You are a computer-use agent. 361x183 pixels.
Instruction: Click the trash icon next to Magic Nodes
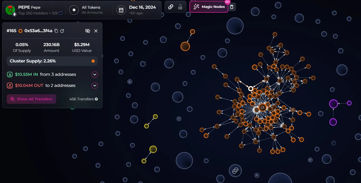[232, 7]
